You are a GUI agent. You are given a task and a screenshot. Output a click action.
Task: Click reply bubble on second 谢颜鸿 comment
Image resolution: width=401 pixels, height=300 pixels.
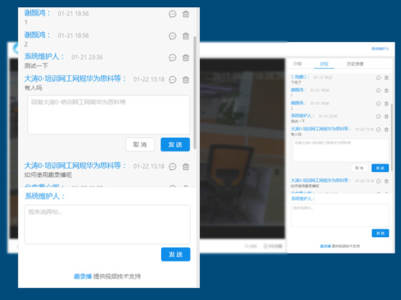coord(173,36)
